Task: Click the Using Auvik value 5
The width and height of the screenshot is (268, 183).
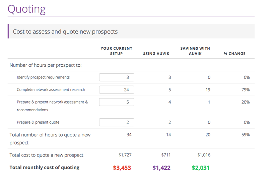Action: point(170,89)
